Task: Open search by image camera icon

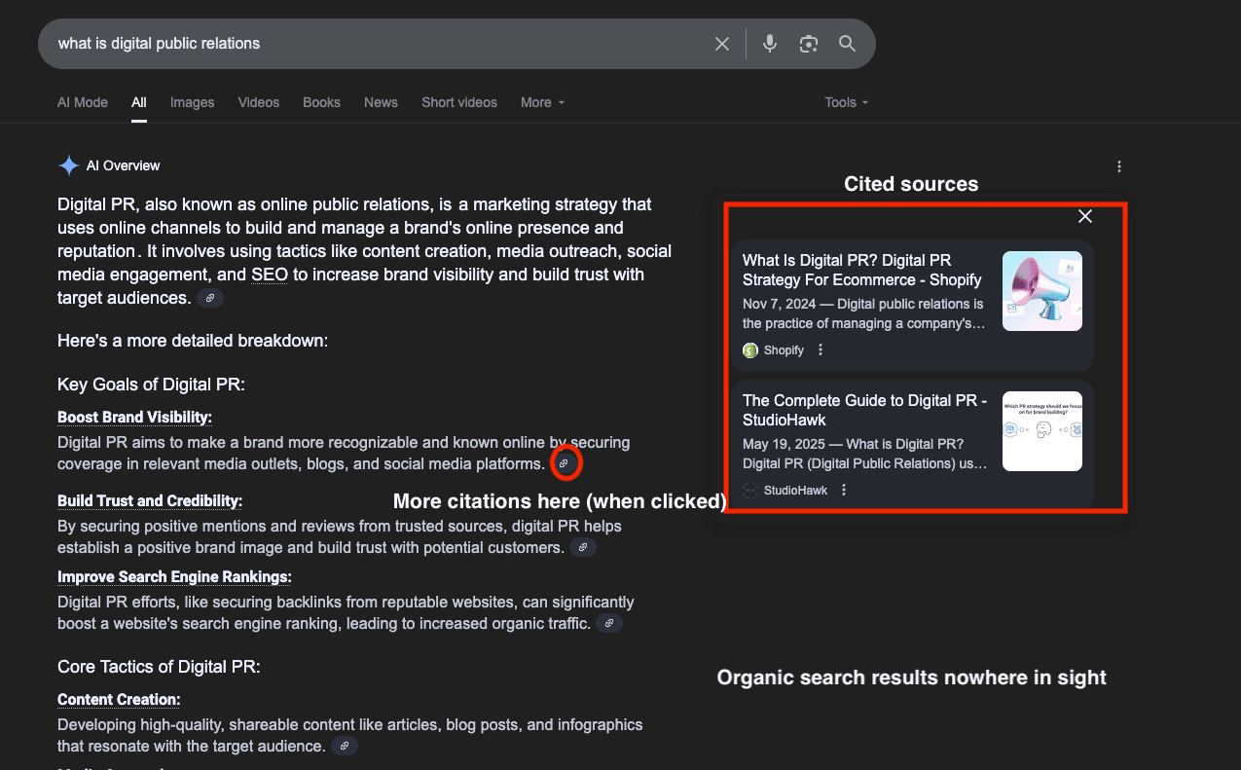Action: [808, 44]
